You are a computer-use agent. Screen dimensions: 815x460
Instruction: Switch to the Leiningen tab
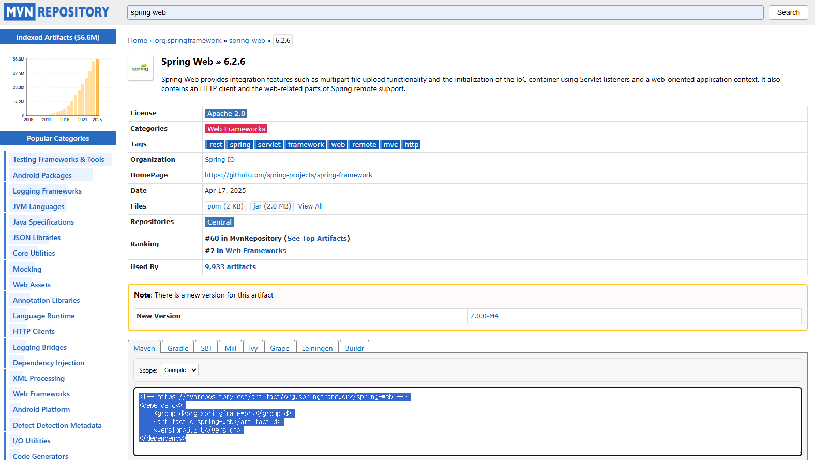coord(317,348)
